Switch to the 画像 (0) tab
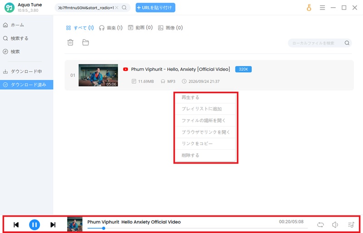The width and height of the screenshot is (363, 233). pos(171,28)
